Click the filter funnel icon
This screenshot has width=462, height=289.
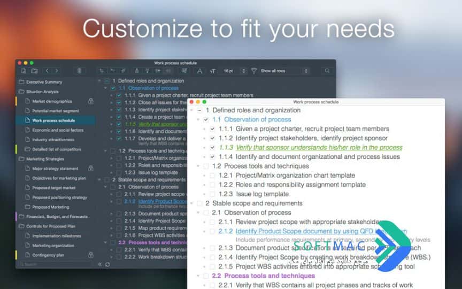[x=253, y=71]
